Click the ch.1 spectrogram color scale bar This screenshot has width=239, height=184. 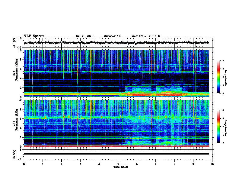pyautogui.click(x=218, y=77)
